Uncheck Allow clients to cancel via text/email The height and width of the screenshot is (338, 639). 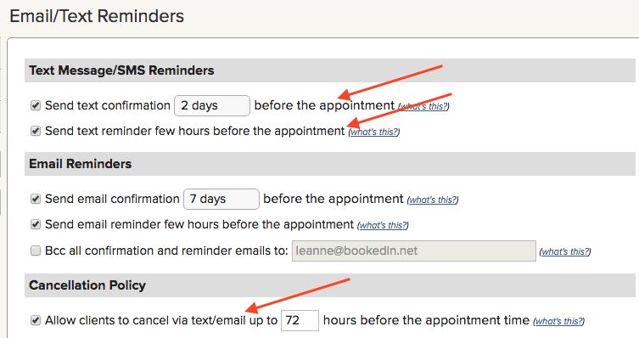coord(36,320)
